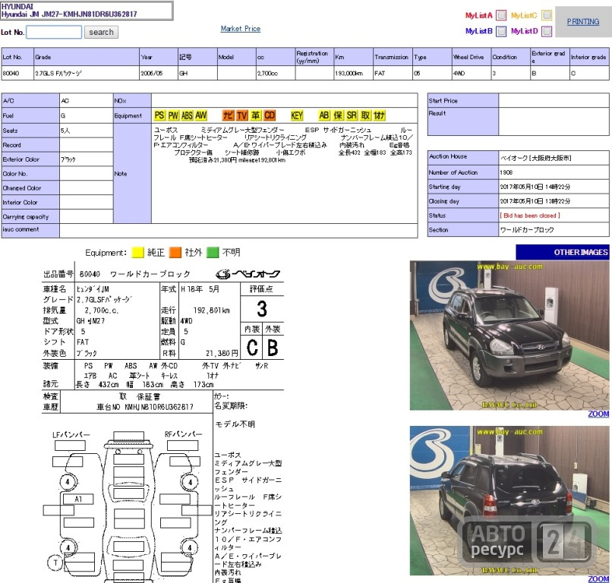Click the Bid has been closed status

(530, 216)
